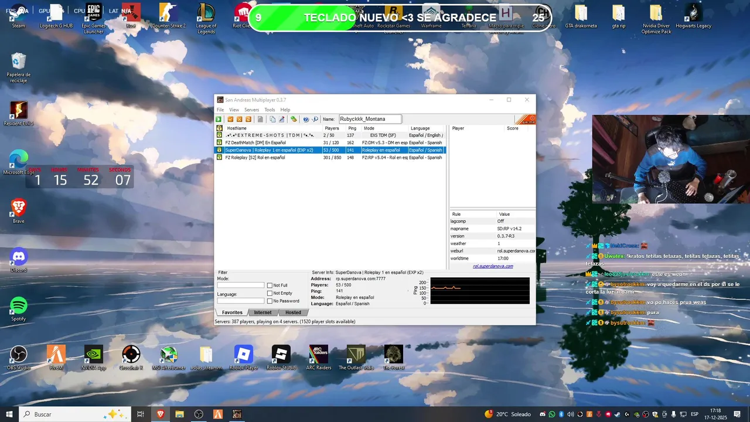The height and width of the screenshot is (422, 750).
Task: Click the green Connect play icon in SA-MP toolbar
Action: point(219,119)
